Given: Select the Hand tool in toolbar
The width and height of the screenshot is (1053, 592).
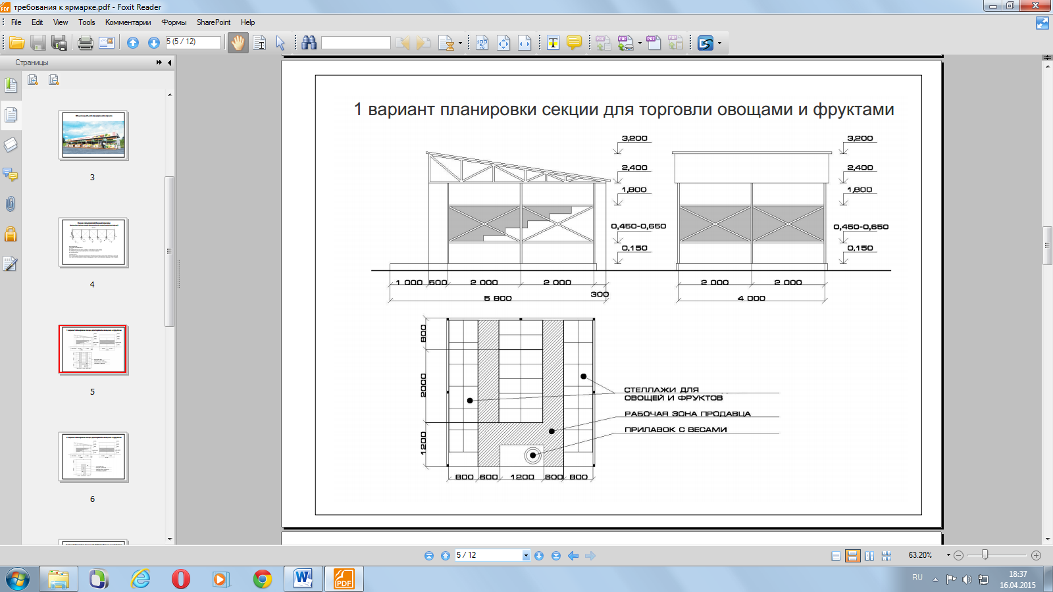Looking at the screenshot, I should [238, 43].
